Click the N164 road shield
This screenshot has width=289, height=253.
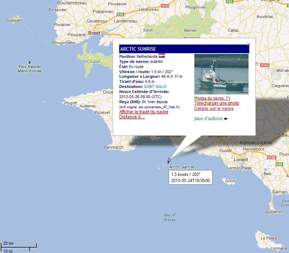click(265, 65)
